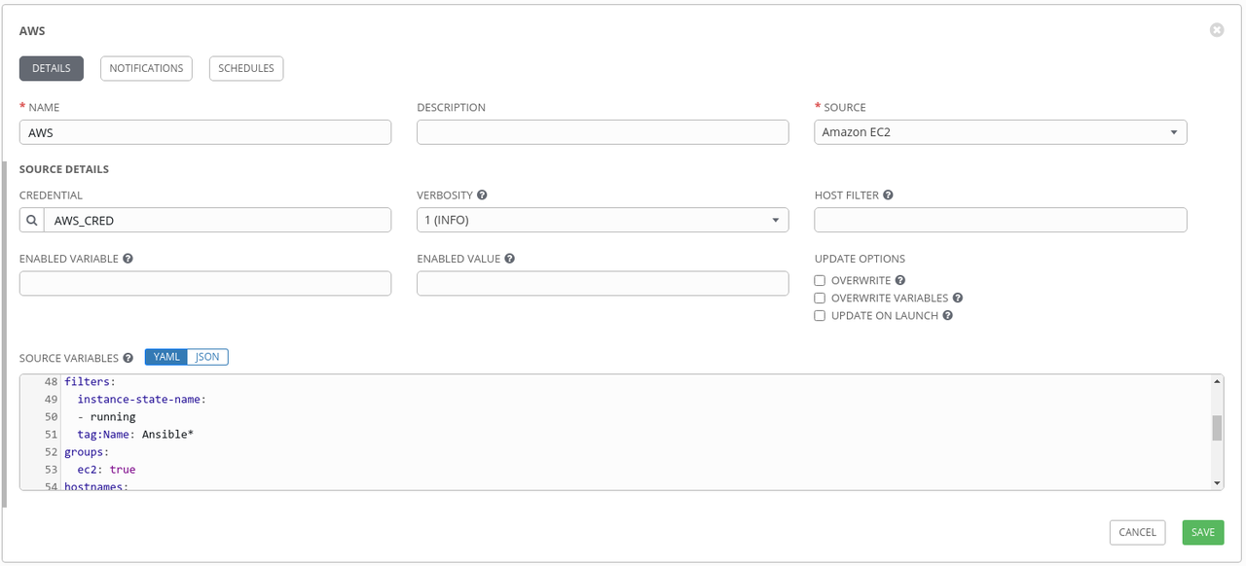
Task: Enable the Overwrite checkbox
Action: tap(819, 280)
